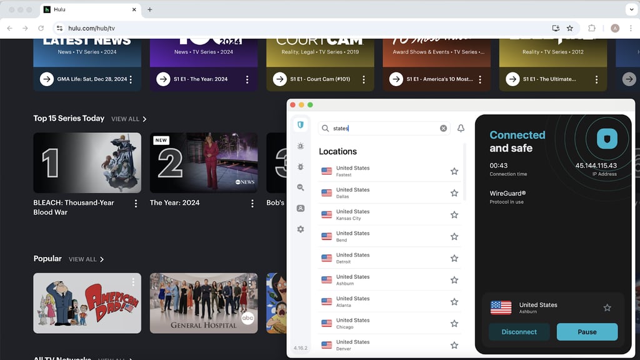
Task: Open the browser extensions puzzle icon
Action: [591, 28]
